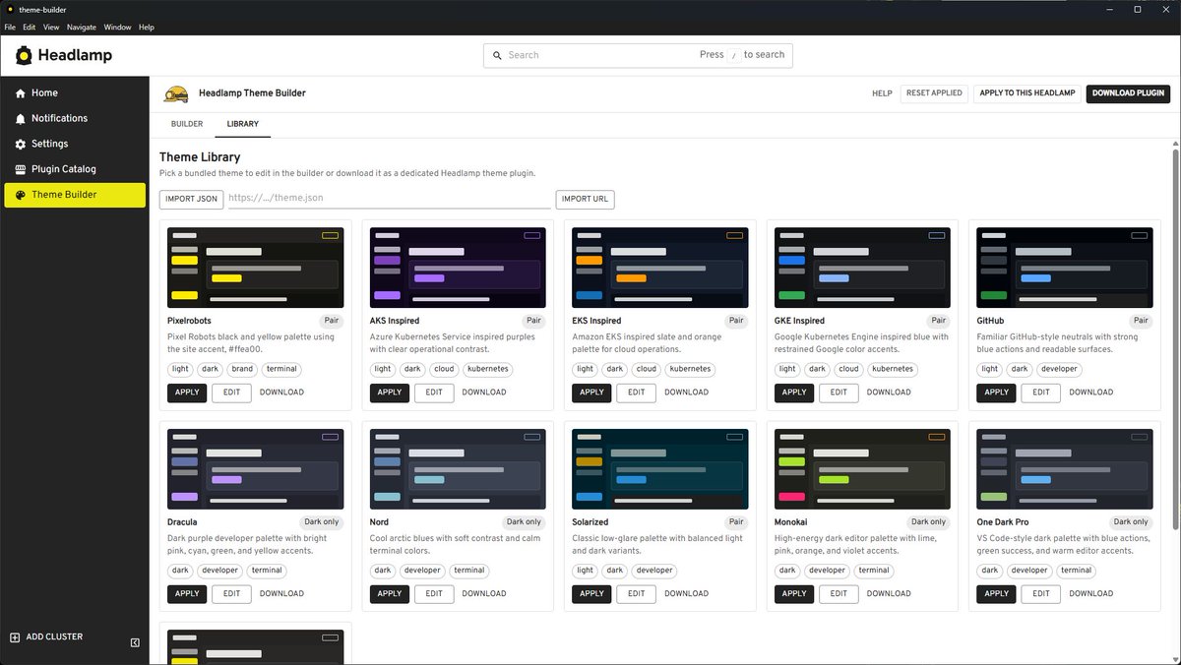The width and height of the screenshot is (1181, 665).
Task: Select the Library tab
Action: coord(243,124)
